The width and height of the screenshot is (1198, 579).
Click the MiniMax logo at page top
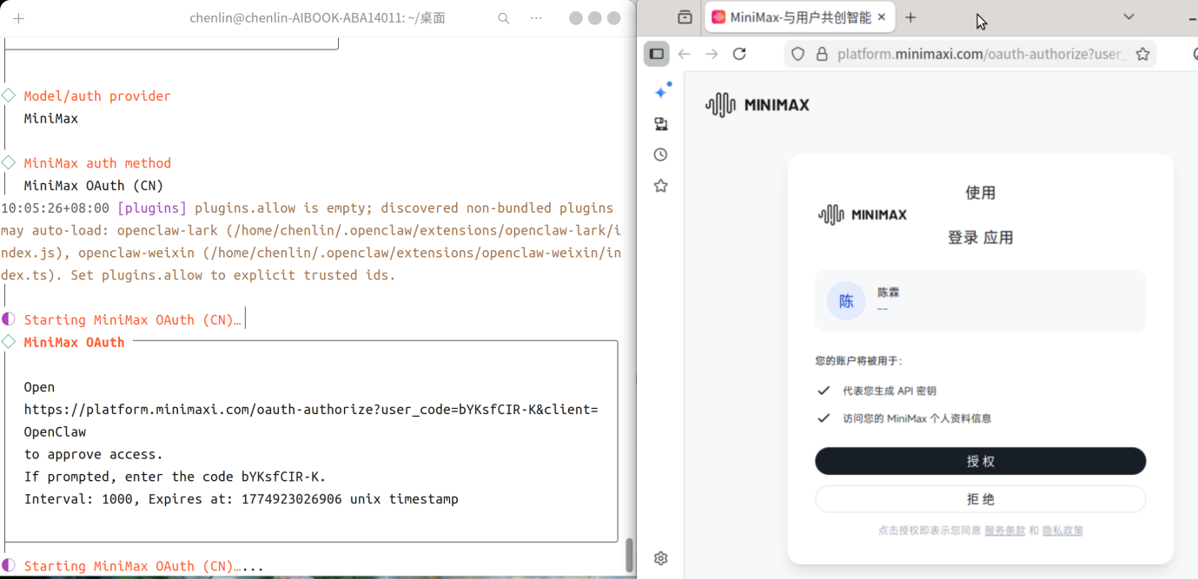[x=758, y=105]
